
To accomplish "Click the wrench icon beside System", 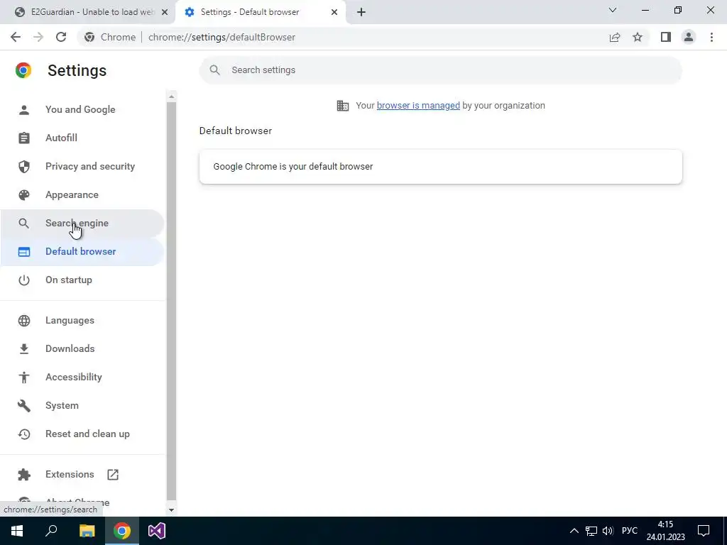I will coord(24,405).
